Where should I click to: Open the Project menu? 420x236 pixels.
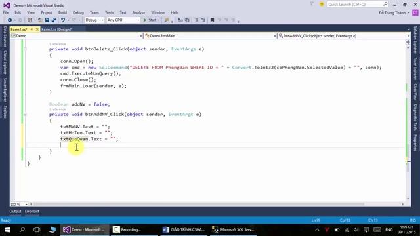(47, 12)
